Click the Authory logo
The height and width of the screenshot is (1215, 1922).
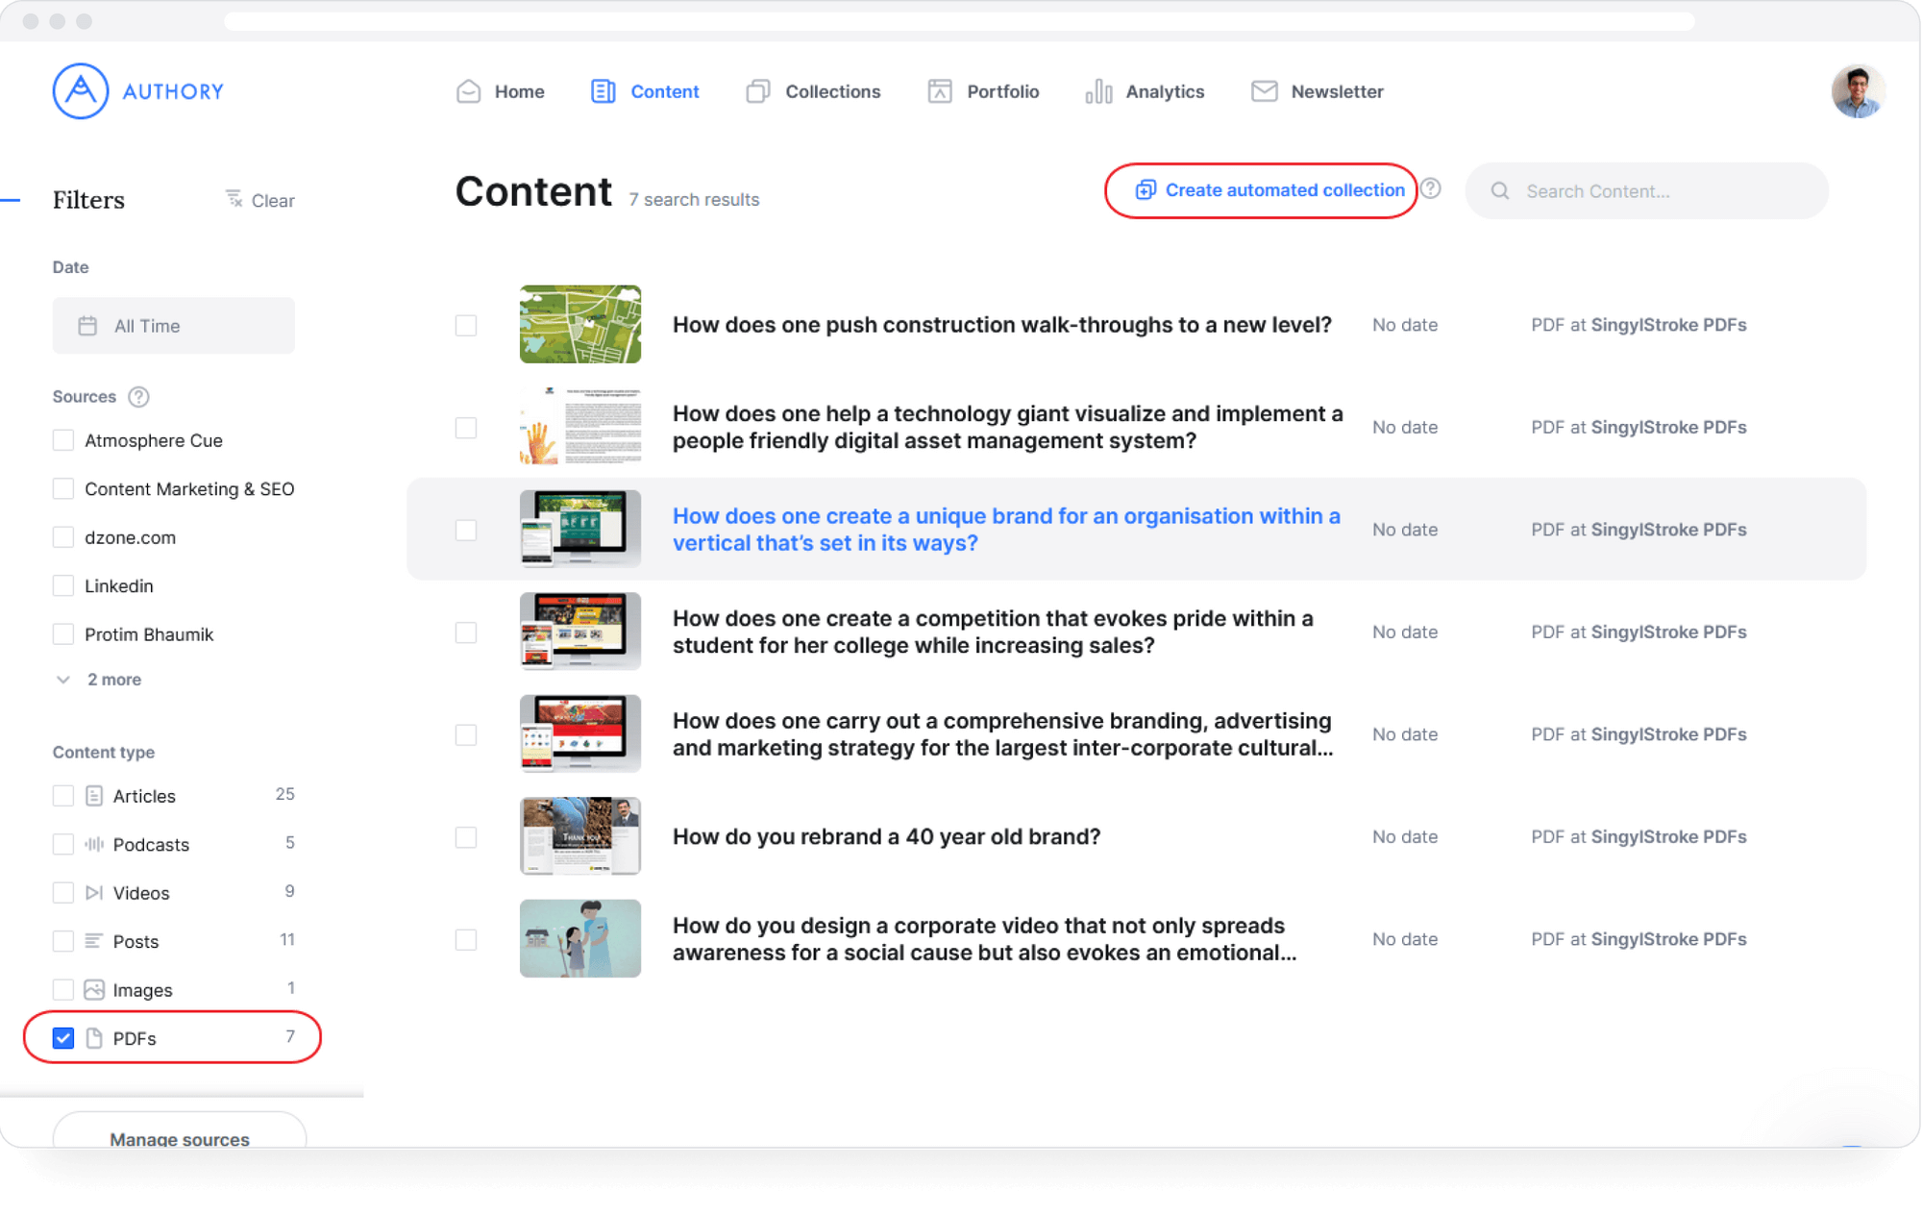tap(137, 91)
